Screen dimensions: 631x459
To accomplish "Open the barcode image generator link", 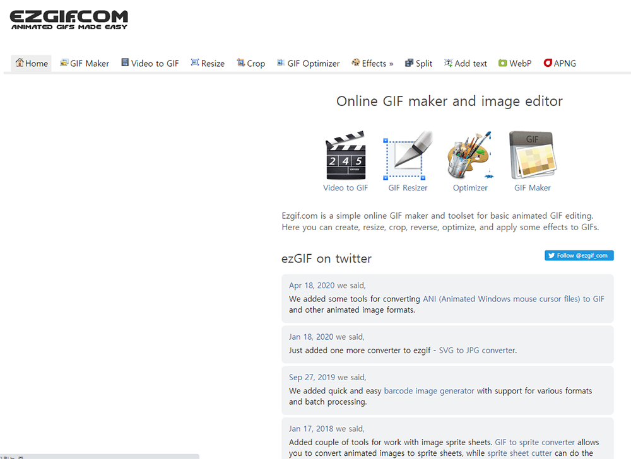I will [x=429, y=391].
